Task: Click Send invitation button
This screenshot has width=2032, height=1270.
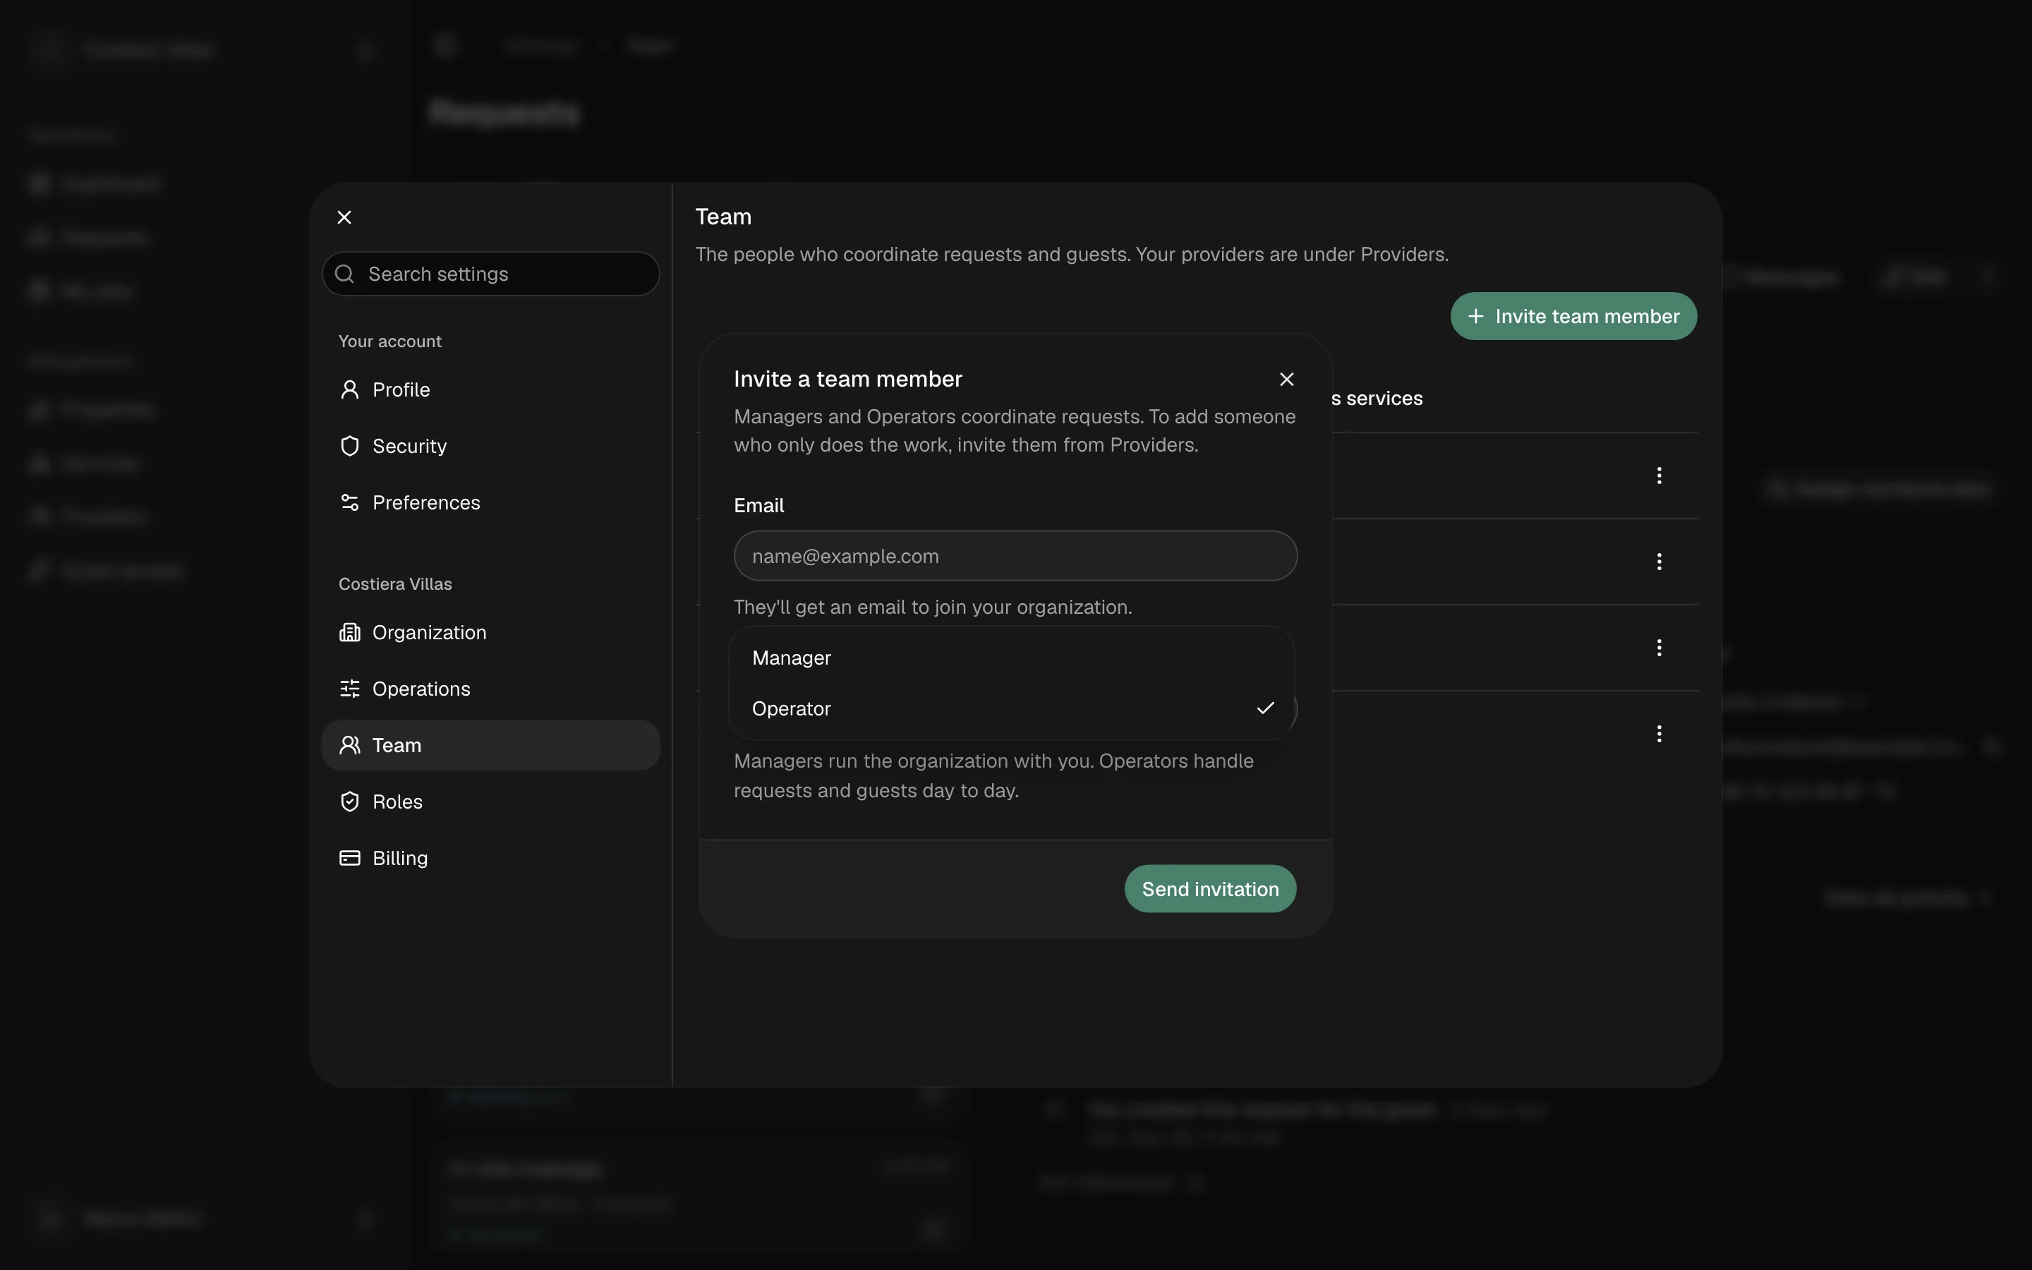Action: (x=1210, y=889)
